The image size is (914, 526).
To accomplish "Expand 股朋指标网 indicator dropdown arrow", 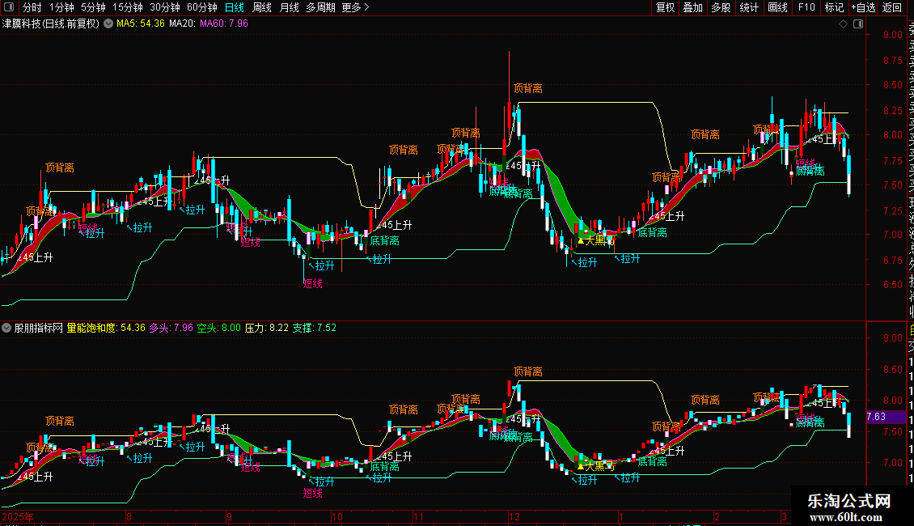I will point(6,328).
